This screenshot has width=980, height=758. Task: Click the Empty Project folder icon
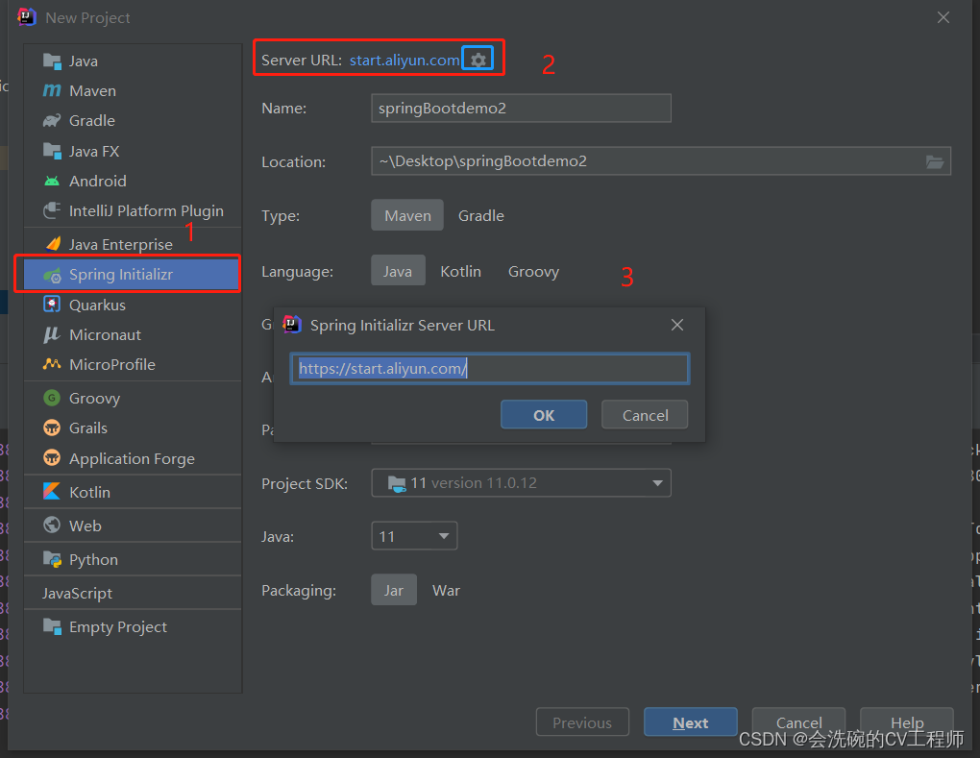point(52,626)
